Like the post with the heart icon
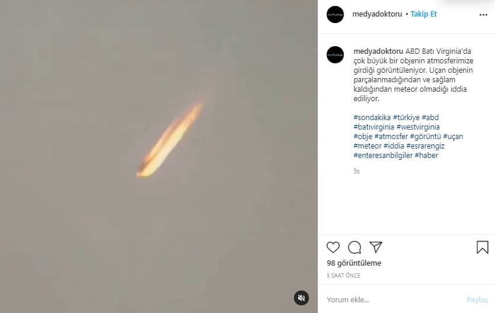This screenshot has height=313, width=495. click(x=333, y=247)
